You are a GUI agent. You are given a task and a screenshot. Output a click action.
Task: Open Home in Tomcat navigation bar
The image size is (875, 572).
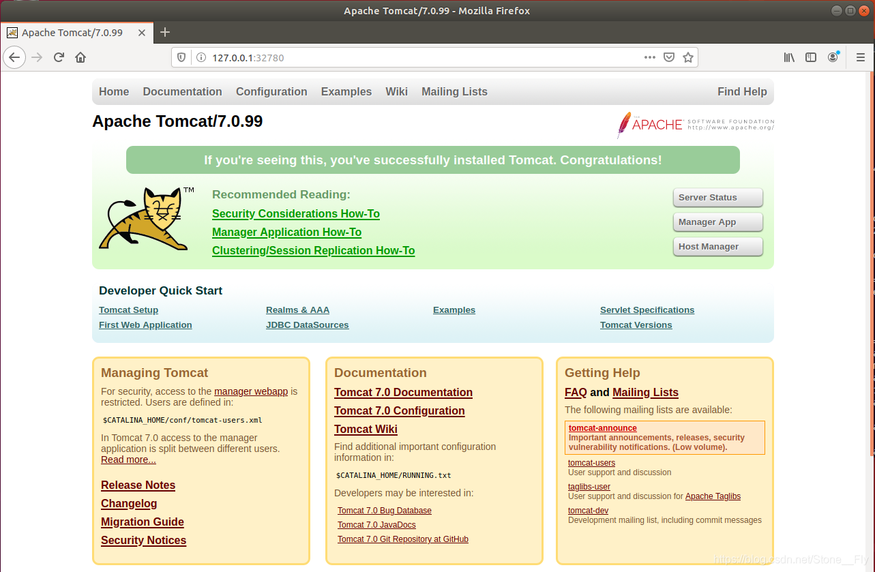click(x=114, y=91)
